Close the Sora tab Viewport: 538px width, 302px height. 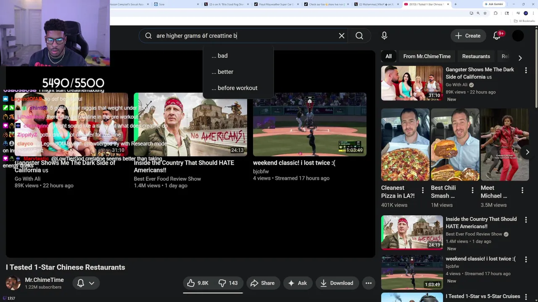pyautogui.click(x=198, y=4)
